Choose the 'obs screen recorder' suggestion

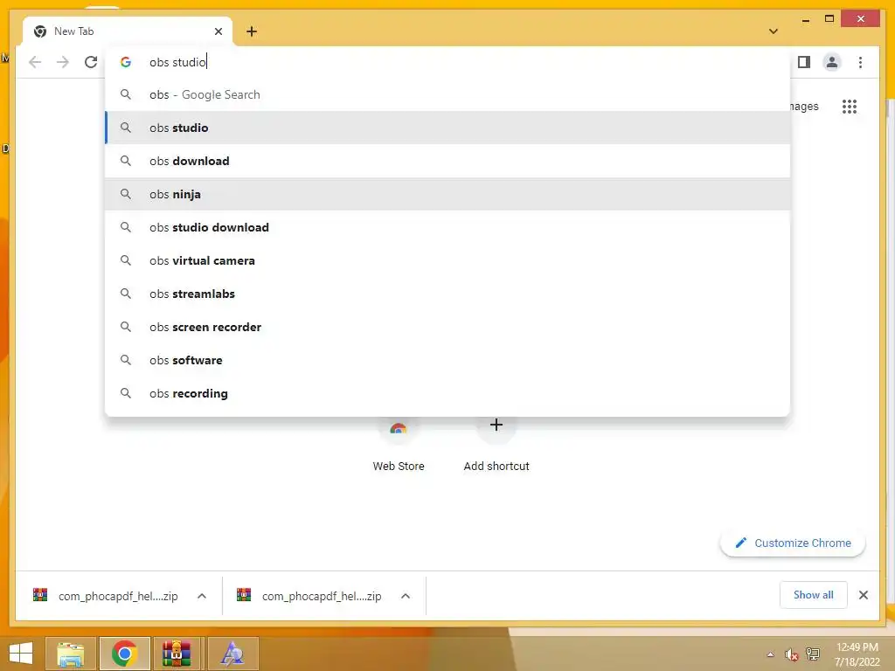(x=447, y=327)
